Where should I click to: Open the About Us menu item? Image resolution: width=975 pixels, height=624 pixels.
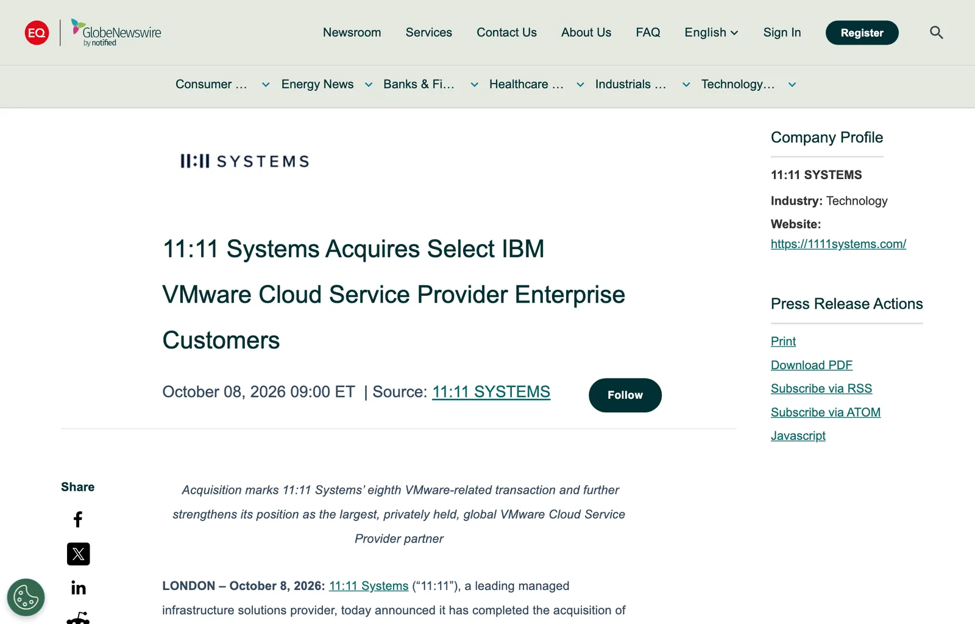click(586, 32)
